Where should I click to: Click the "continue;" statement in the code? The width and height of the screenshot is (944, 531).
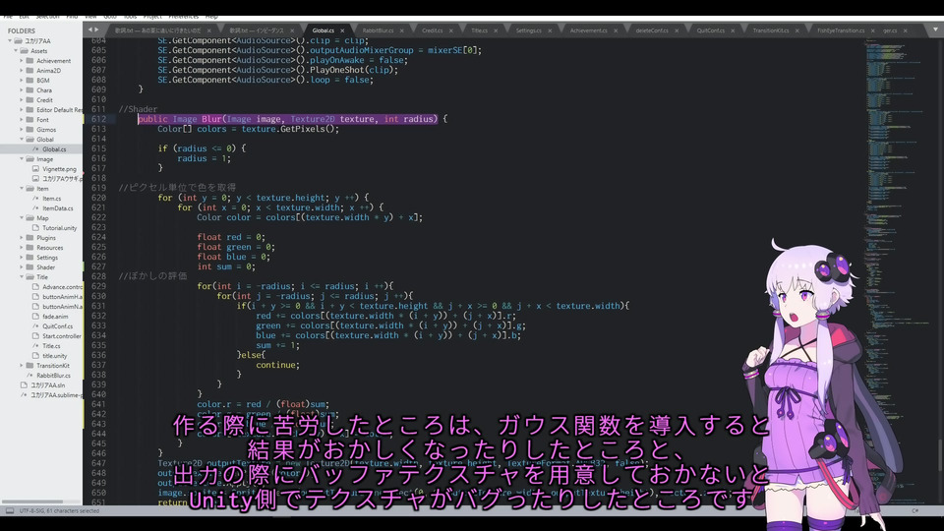[277, 365]
